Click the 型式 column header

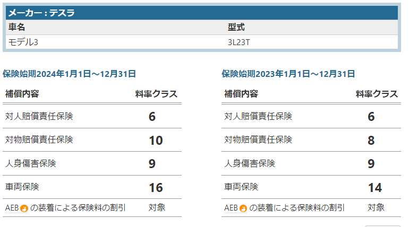[236, 27]
